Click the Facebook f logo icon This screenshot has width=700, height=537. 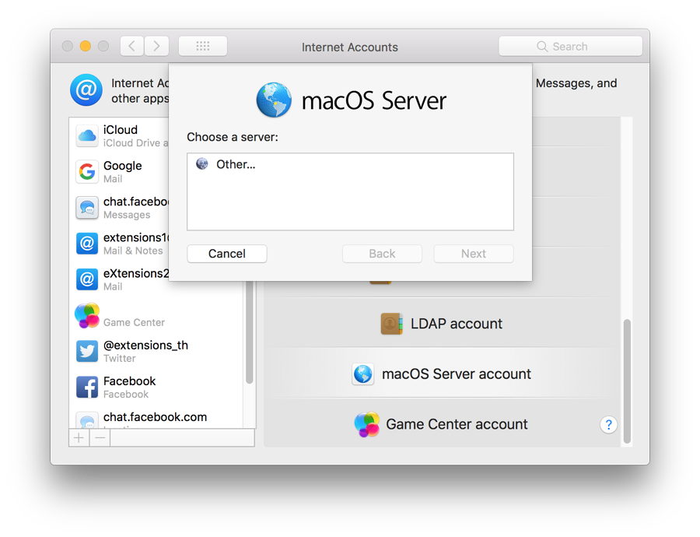coord(86,387)
